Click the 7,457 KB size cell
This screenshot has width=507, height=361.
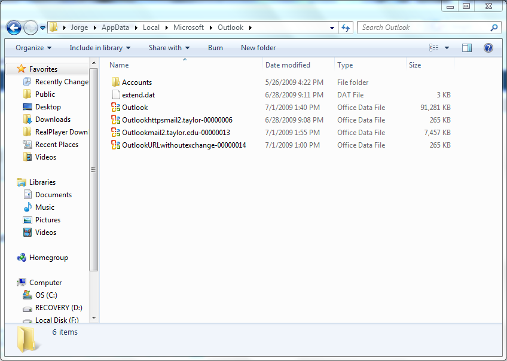(x=437, y=133)
